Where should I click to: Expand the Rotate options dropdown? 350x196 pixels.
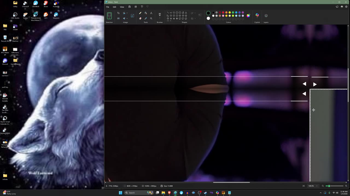coord(127,13)
